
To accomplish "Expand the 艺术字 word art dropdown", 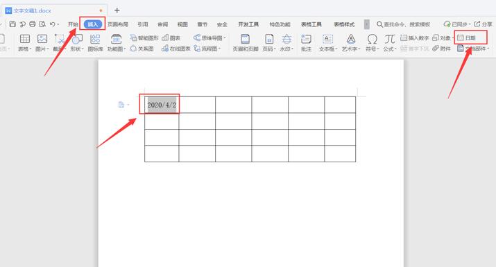I will [359, 49].
